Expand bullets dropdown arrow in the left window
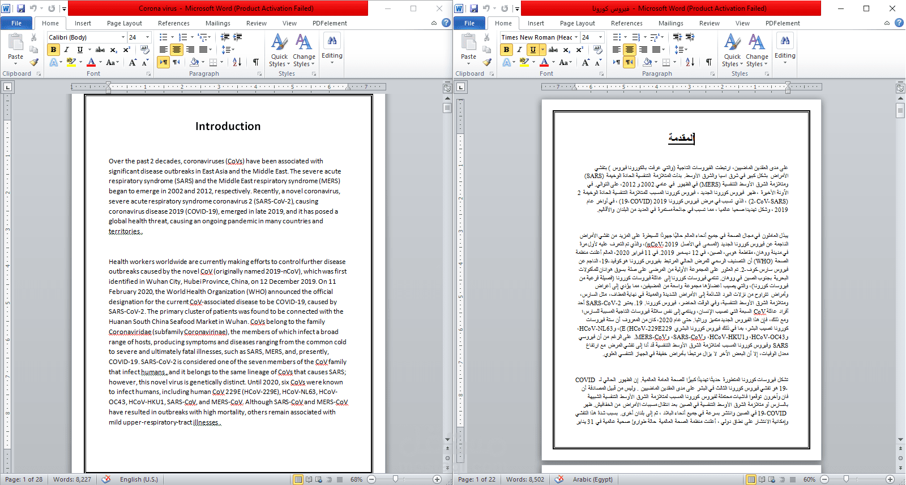The width and height of the screenshot is (906, 485). 172,37
